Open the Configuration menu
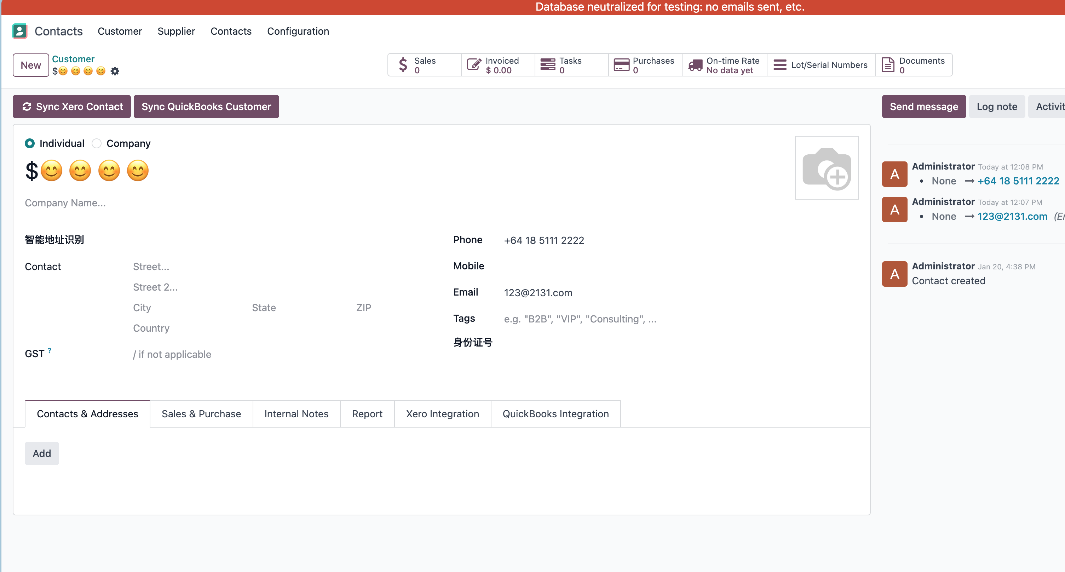This screenshot has width=1065, height=572. click(298, 32)
